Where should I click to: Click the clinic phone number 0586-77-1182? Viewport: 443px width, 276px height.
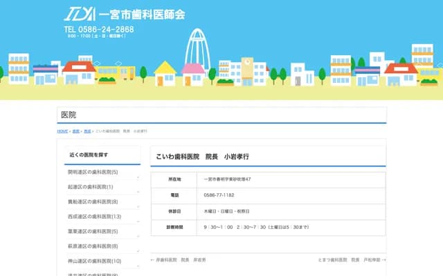(x=219, y=195)
